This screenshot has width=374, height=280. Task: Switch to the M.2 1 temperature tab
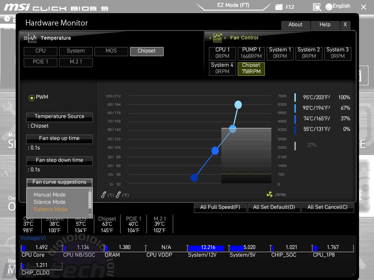[76, 62]
